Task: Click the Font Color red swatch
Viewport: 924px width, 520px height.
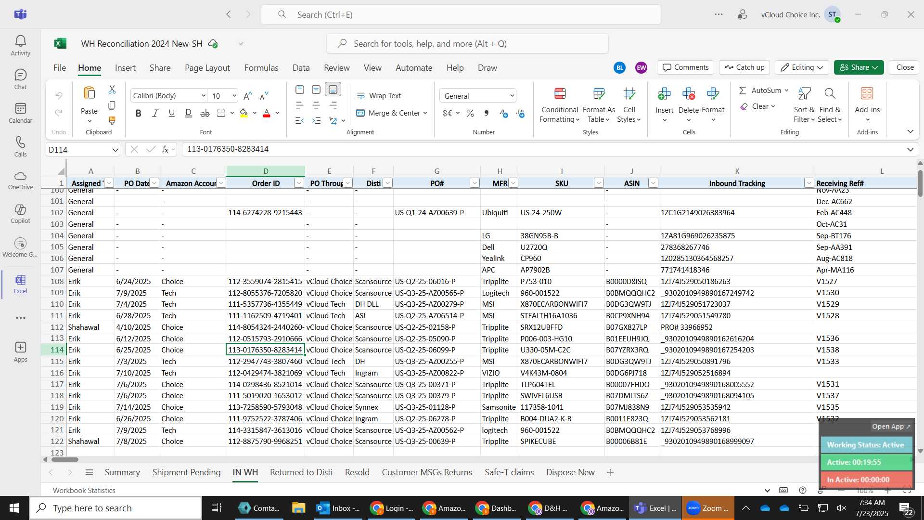Action: (267, 113)
